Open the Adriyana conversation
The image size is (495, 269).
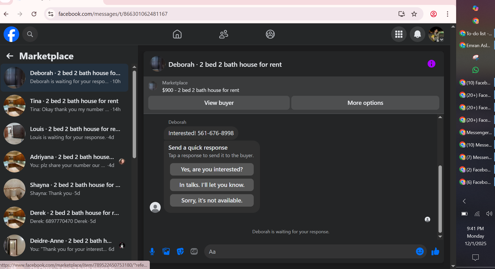pos(65,161)
